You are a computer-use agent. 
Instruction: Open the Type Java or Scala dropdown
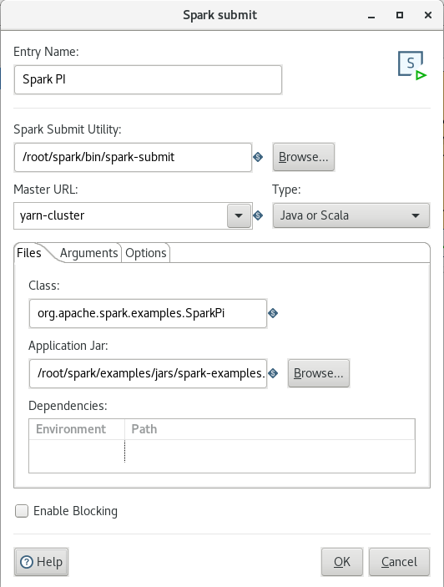pos(351,215)
